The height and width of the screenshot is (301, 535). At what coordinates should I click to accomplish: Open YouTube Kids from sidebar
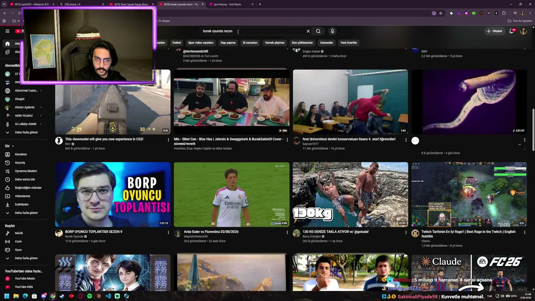(24, 287)
